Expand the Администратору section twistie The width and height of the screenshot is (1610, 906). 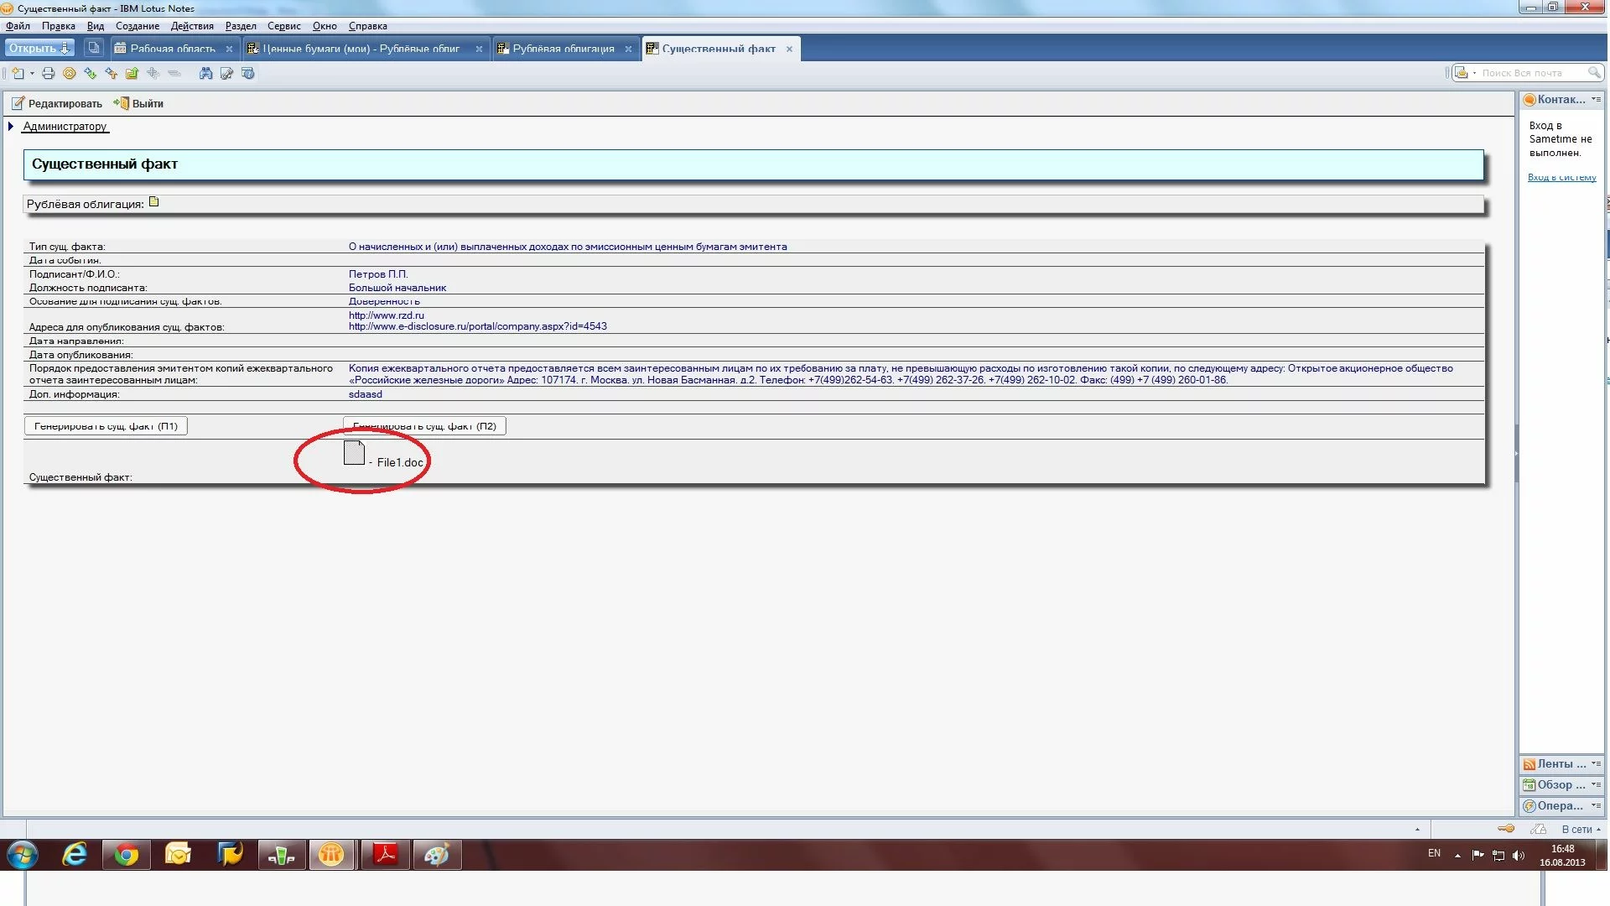pos(11,127)
